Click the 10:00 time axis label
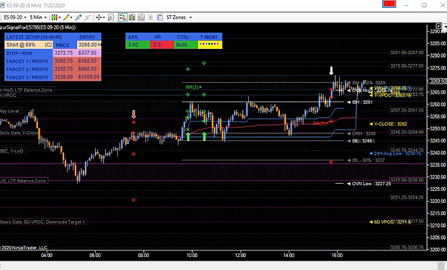Image resolution: width=447 pixels, height=270 pixels. (x=192, y=255)
